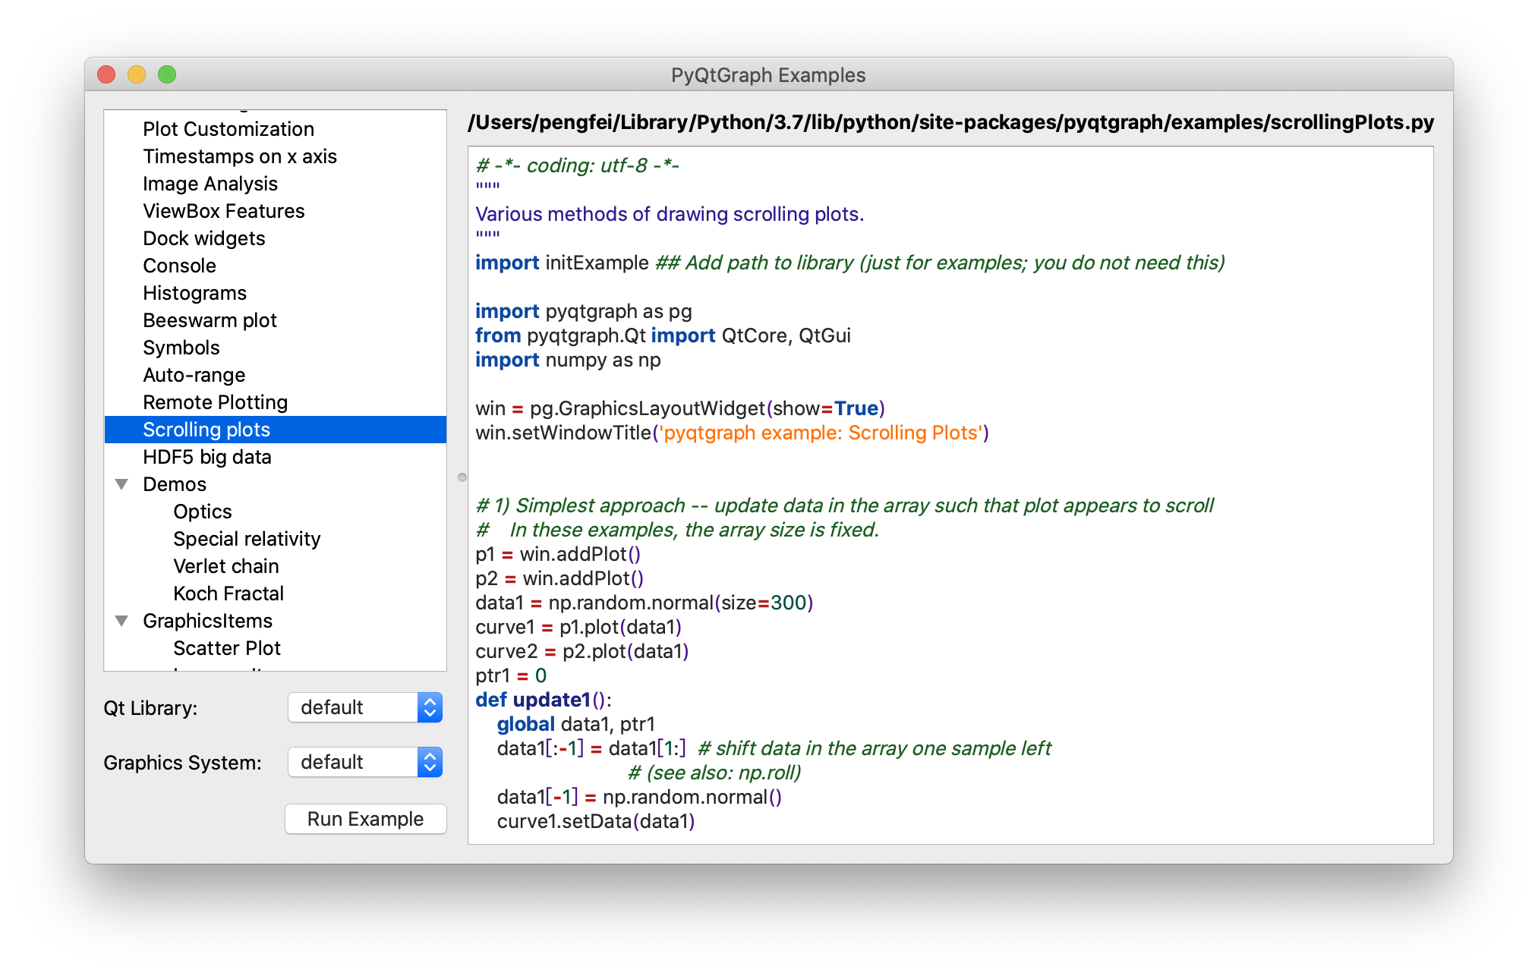
Task: Select Beeswarm plot in examples list
Action: click(x=210, y=320)
